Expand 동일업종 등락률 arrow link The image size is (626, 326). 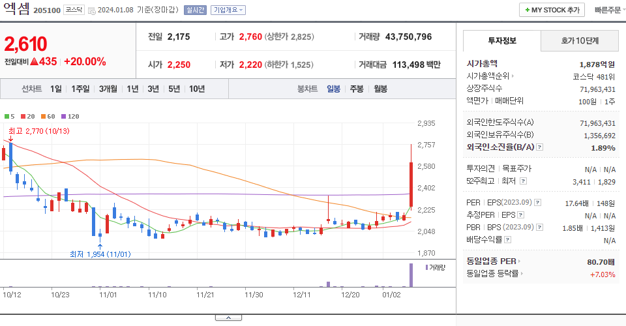pyautogui.click(x=522, y=274)
